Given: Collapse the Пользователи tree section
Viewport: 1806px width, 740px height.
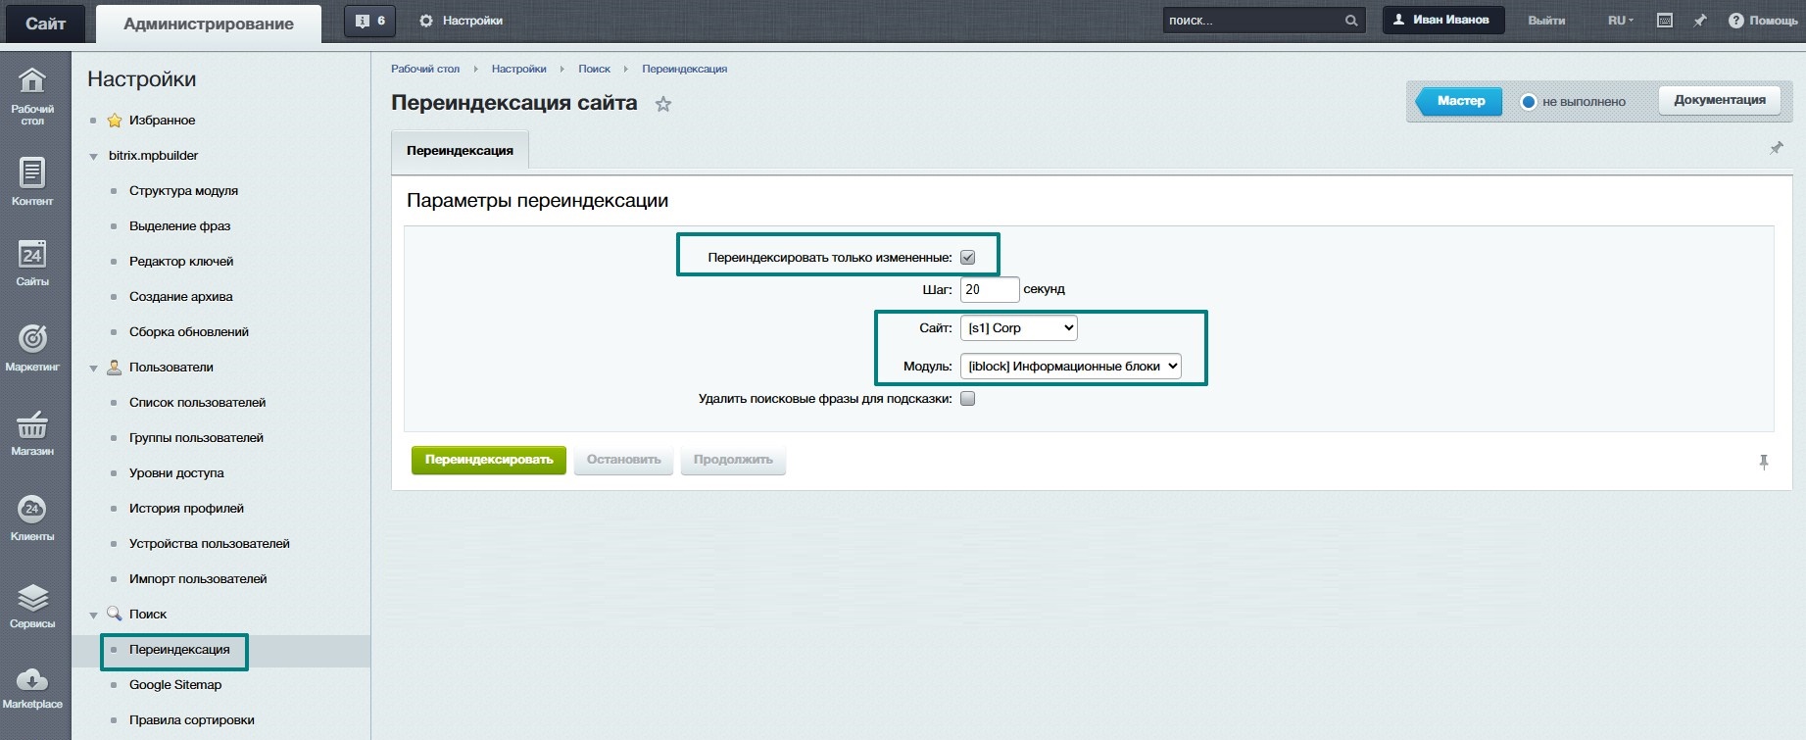Looking at the screenshot, I should (x=94, y=369).
